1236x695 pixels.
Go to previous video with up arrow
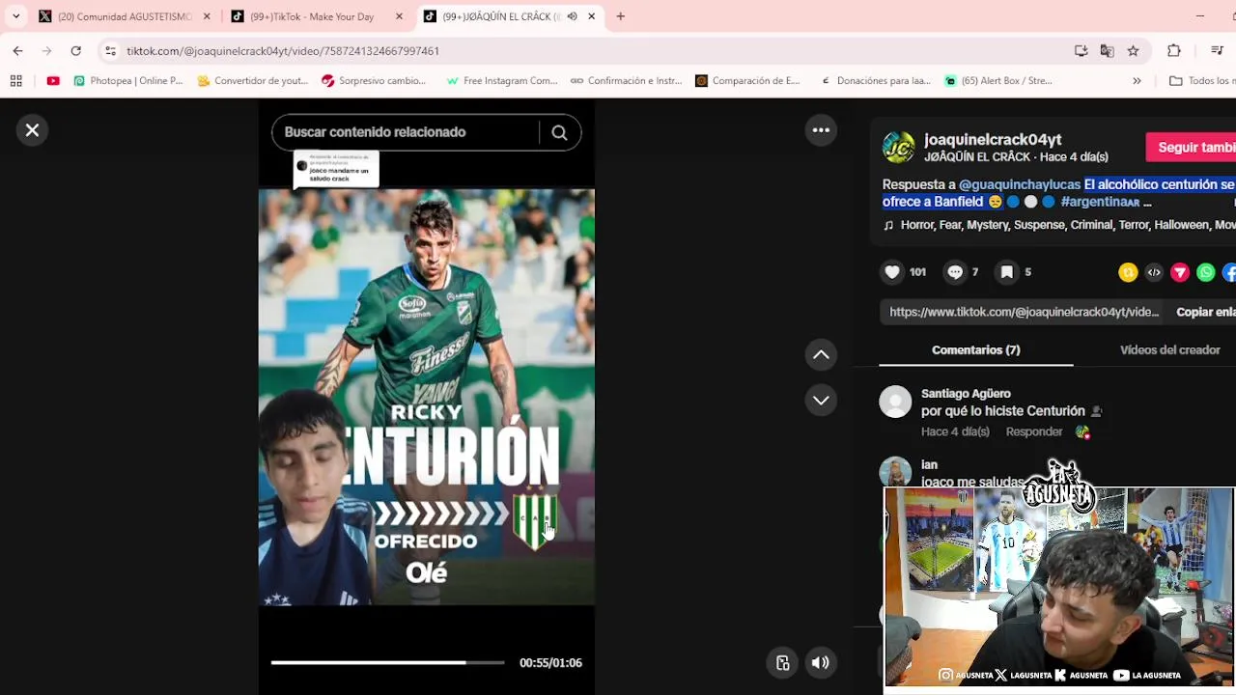pos(821,355)
